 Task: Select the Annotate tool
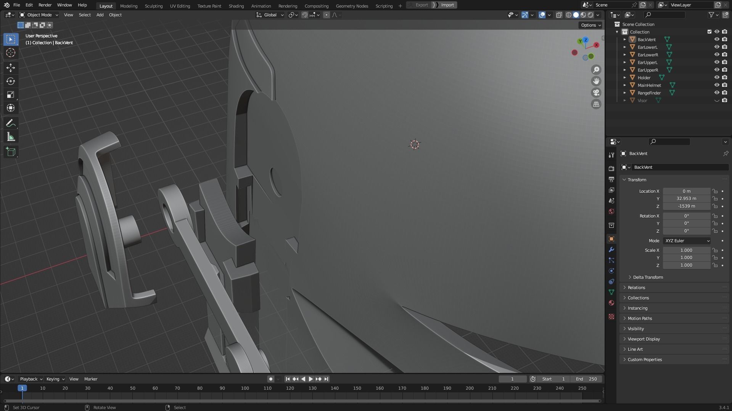[11, 123]
